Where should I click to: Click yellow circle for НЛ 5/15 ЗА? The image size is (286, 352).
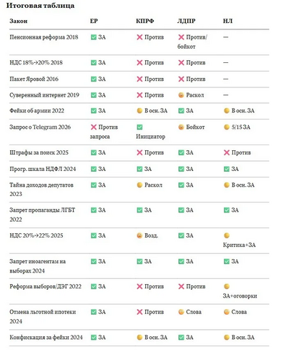pyautogui.click(x=227, y=127)
